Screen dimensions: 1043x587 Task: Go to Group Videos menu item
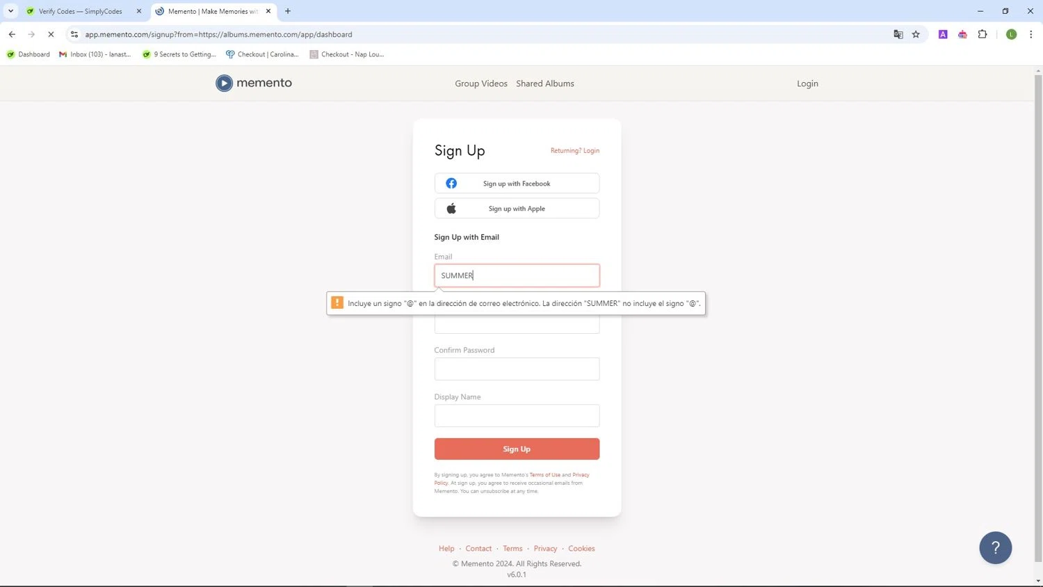(x=481, y=83)
